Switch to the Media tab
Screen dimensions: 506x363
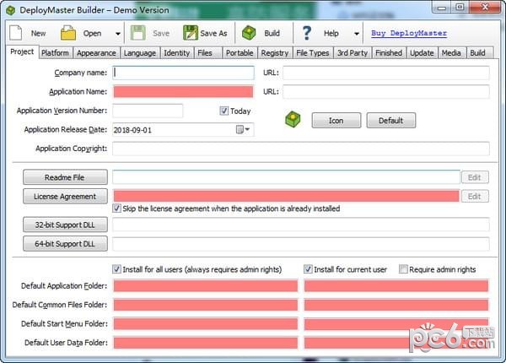(x=451, y=53)
